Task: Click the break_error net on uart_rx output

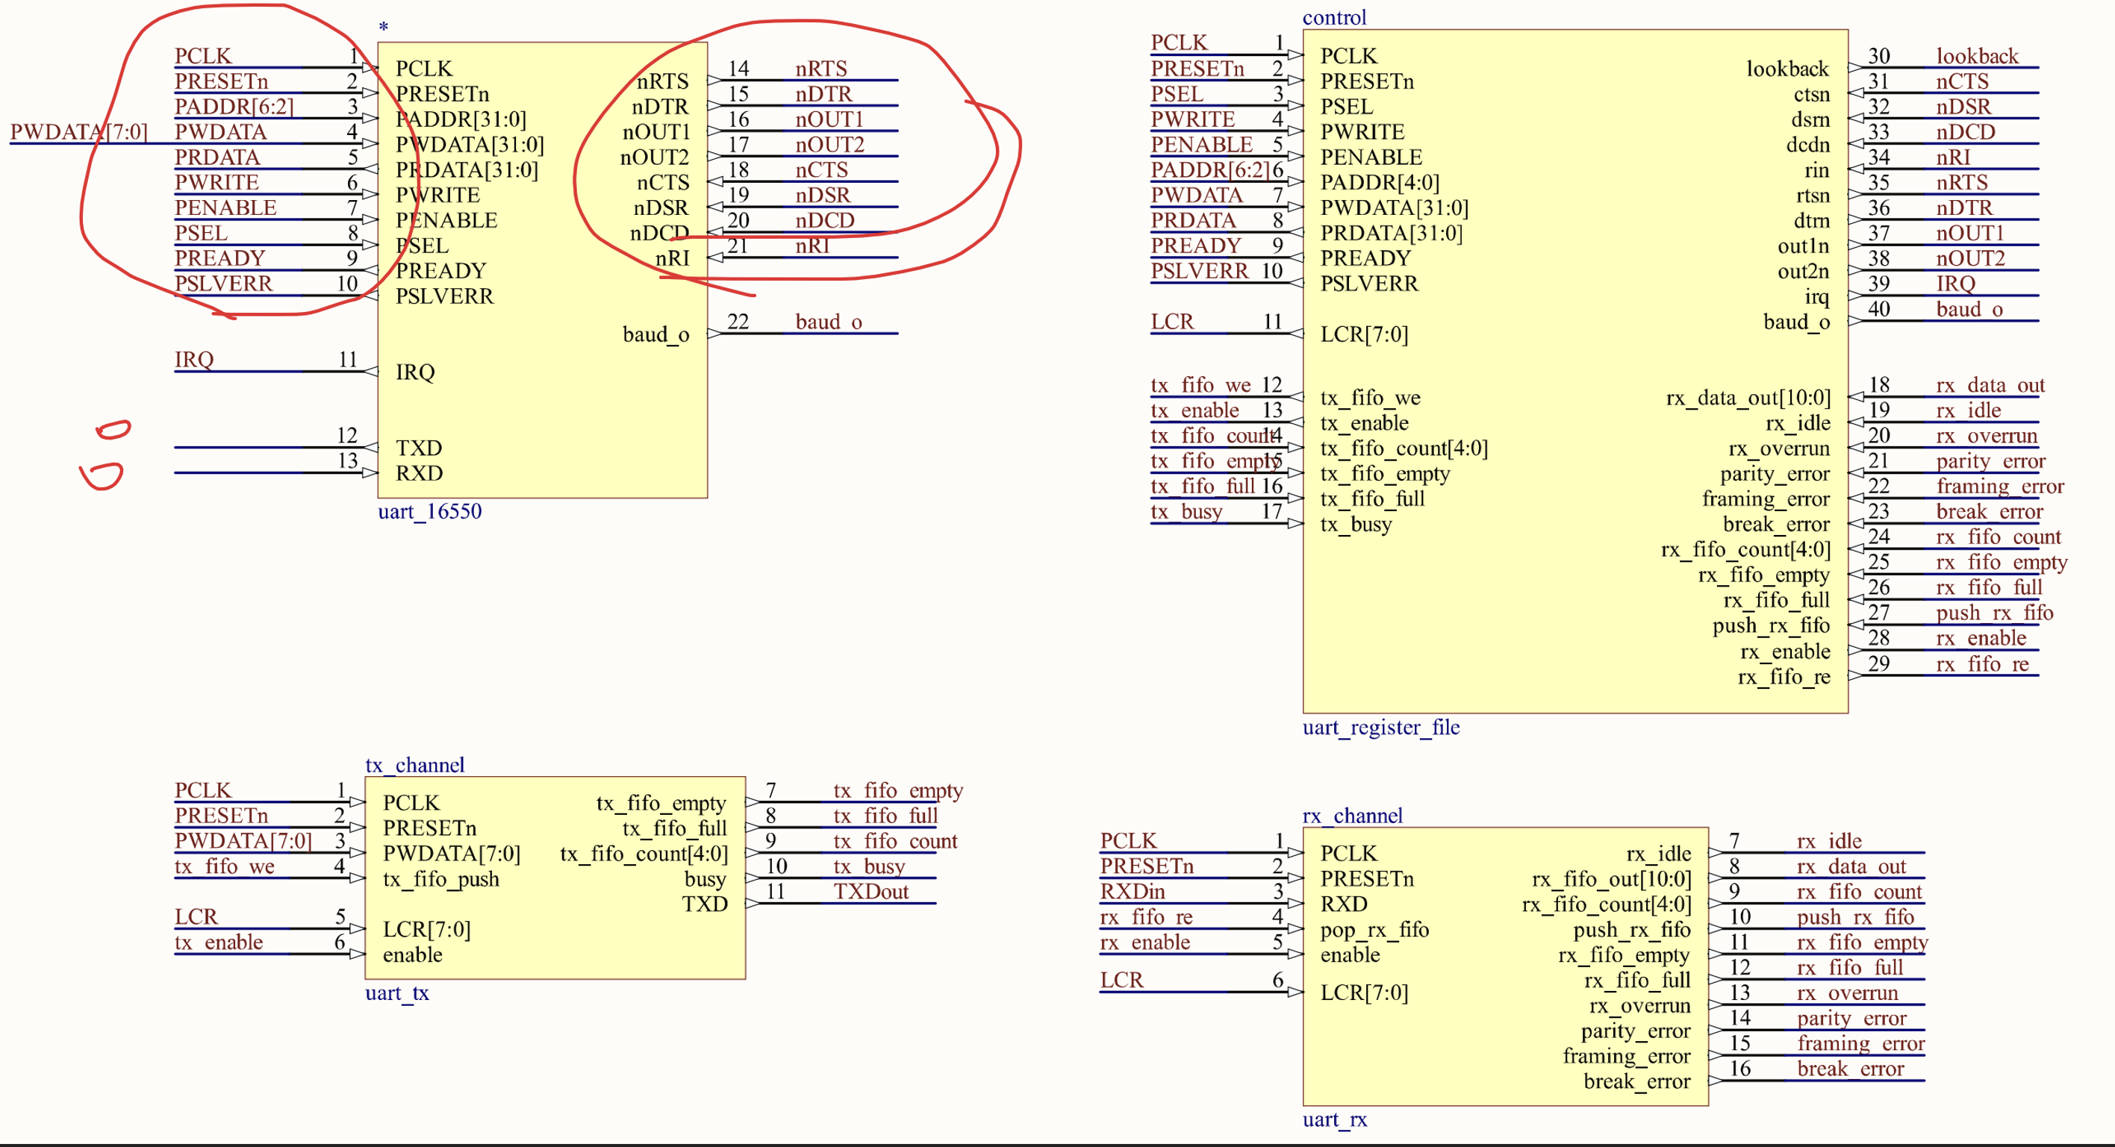Action: tap(1850, 1069)
